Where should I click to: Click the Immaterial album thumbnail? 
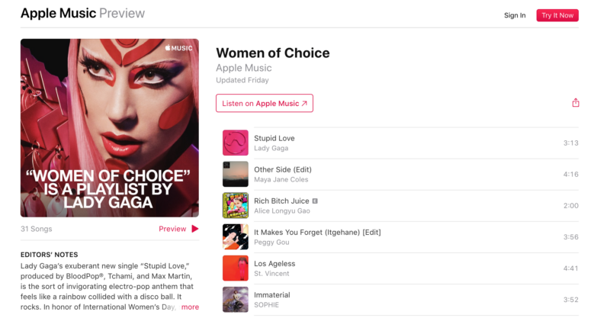[x=235, y=299]
